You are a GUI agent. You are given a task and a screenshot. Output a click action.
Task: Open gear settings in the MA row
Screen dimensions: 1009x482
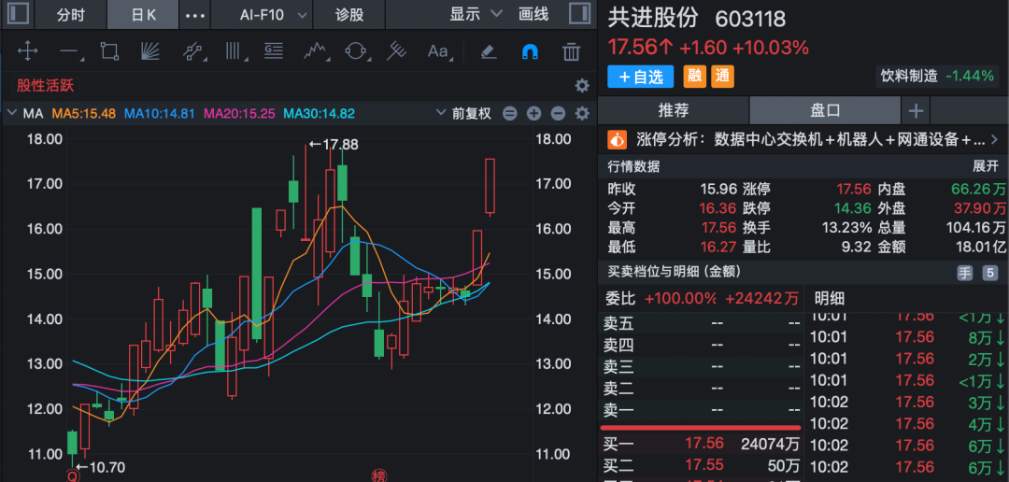(582, 114)
